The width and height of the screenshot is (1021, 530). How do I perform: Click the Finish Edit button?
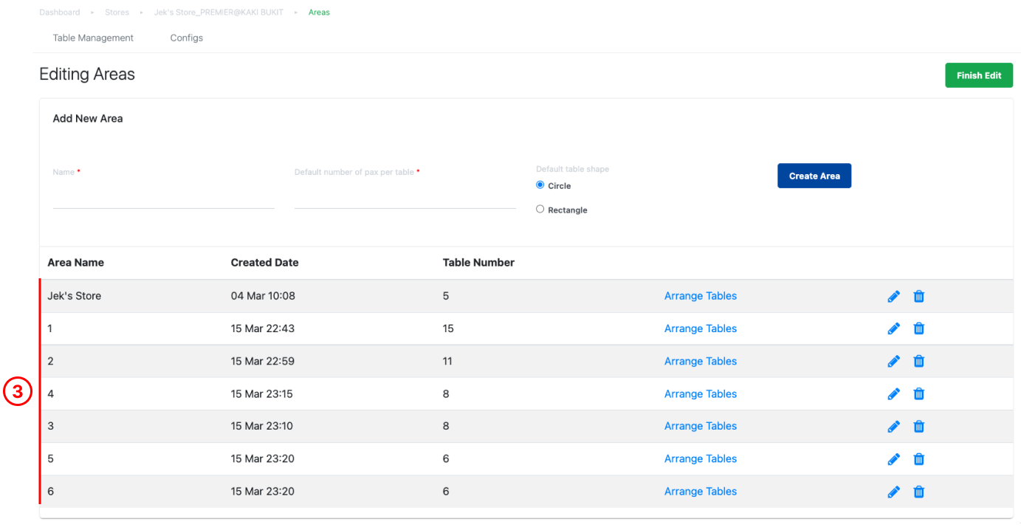(x=979, y=75)
